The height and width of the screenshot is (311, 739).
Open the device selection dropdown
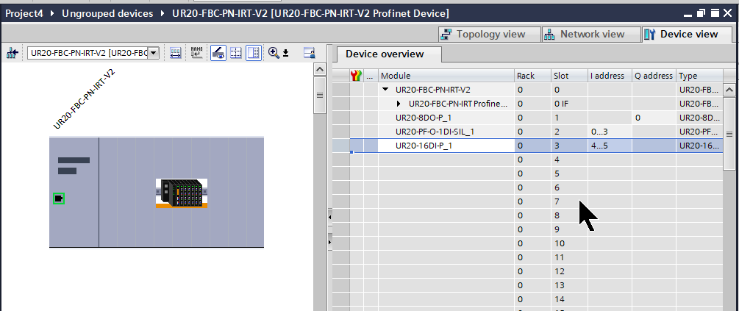[154, 53]
